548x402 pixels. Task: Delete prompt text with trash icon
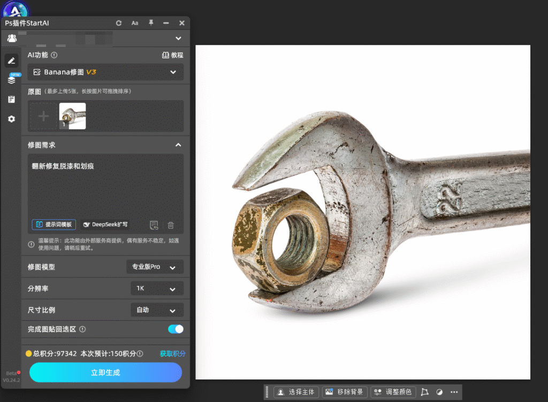171,225
